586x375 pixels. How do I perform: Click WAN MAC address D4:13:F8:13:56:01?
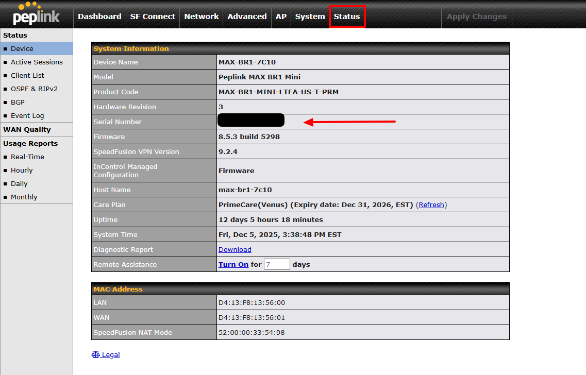point(252,317)
